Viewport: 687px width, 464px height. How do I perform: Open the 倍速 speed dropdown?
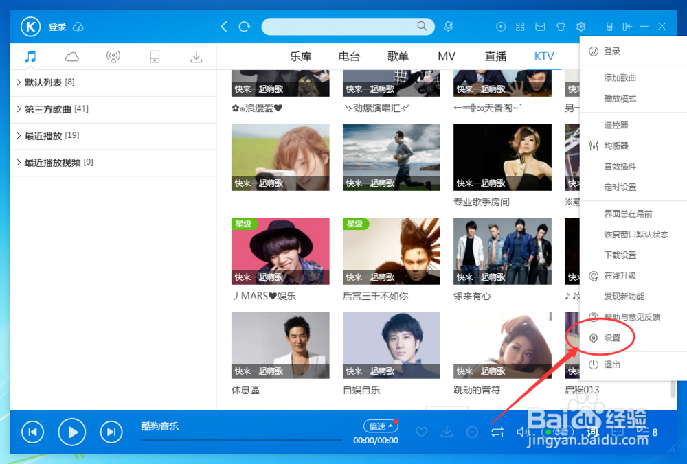(x=381, y=426)
